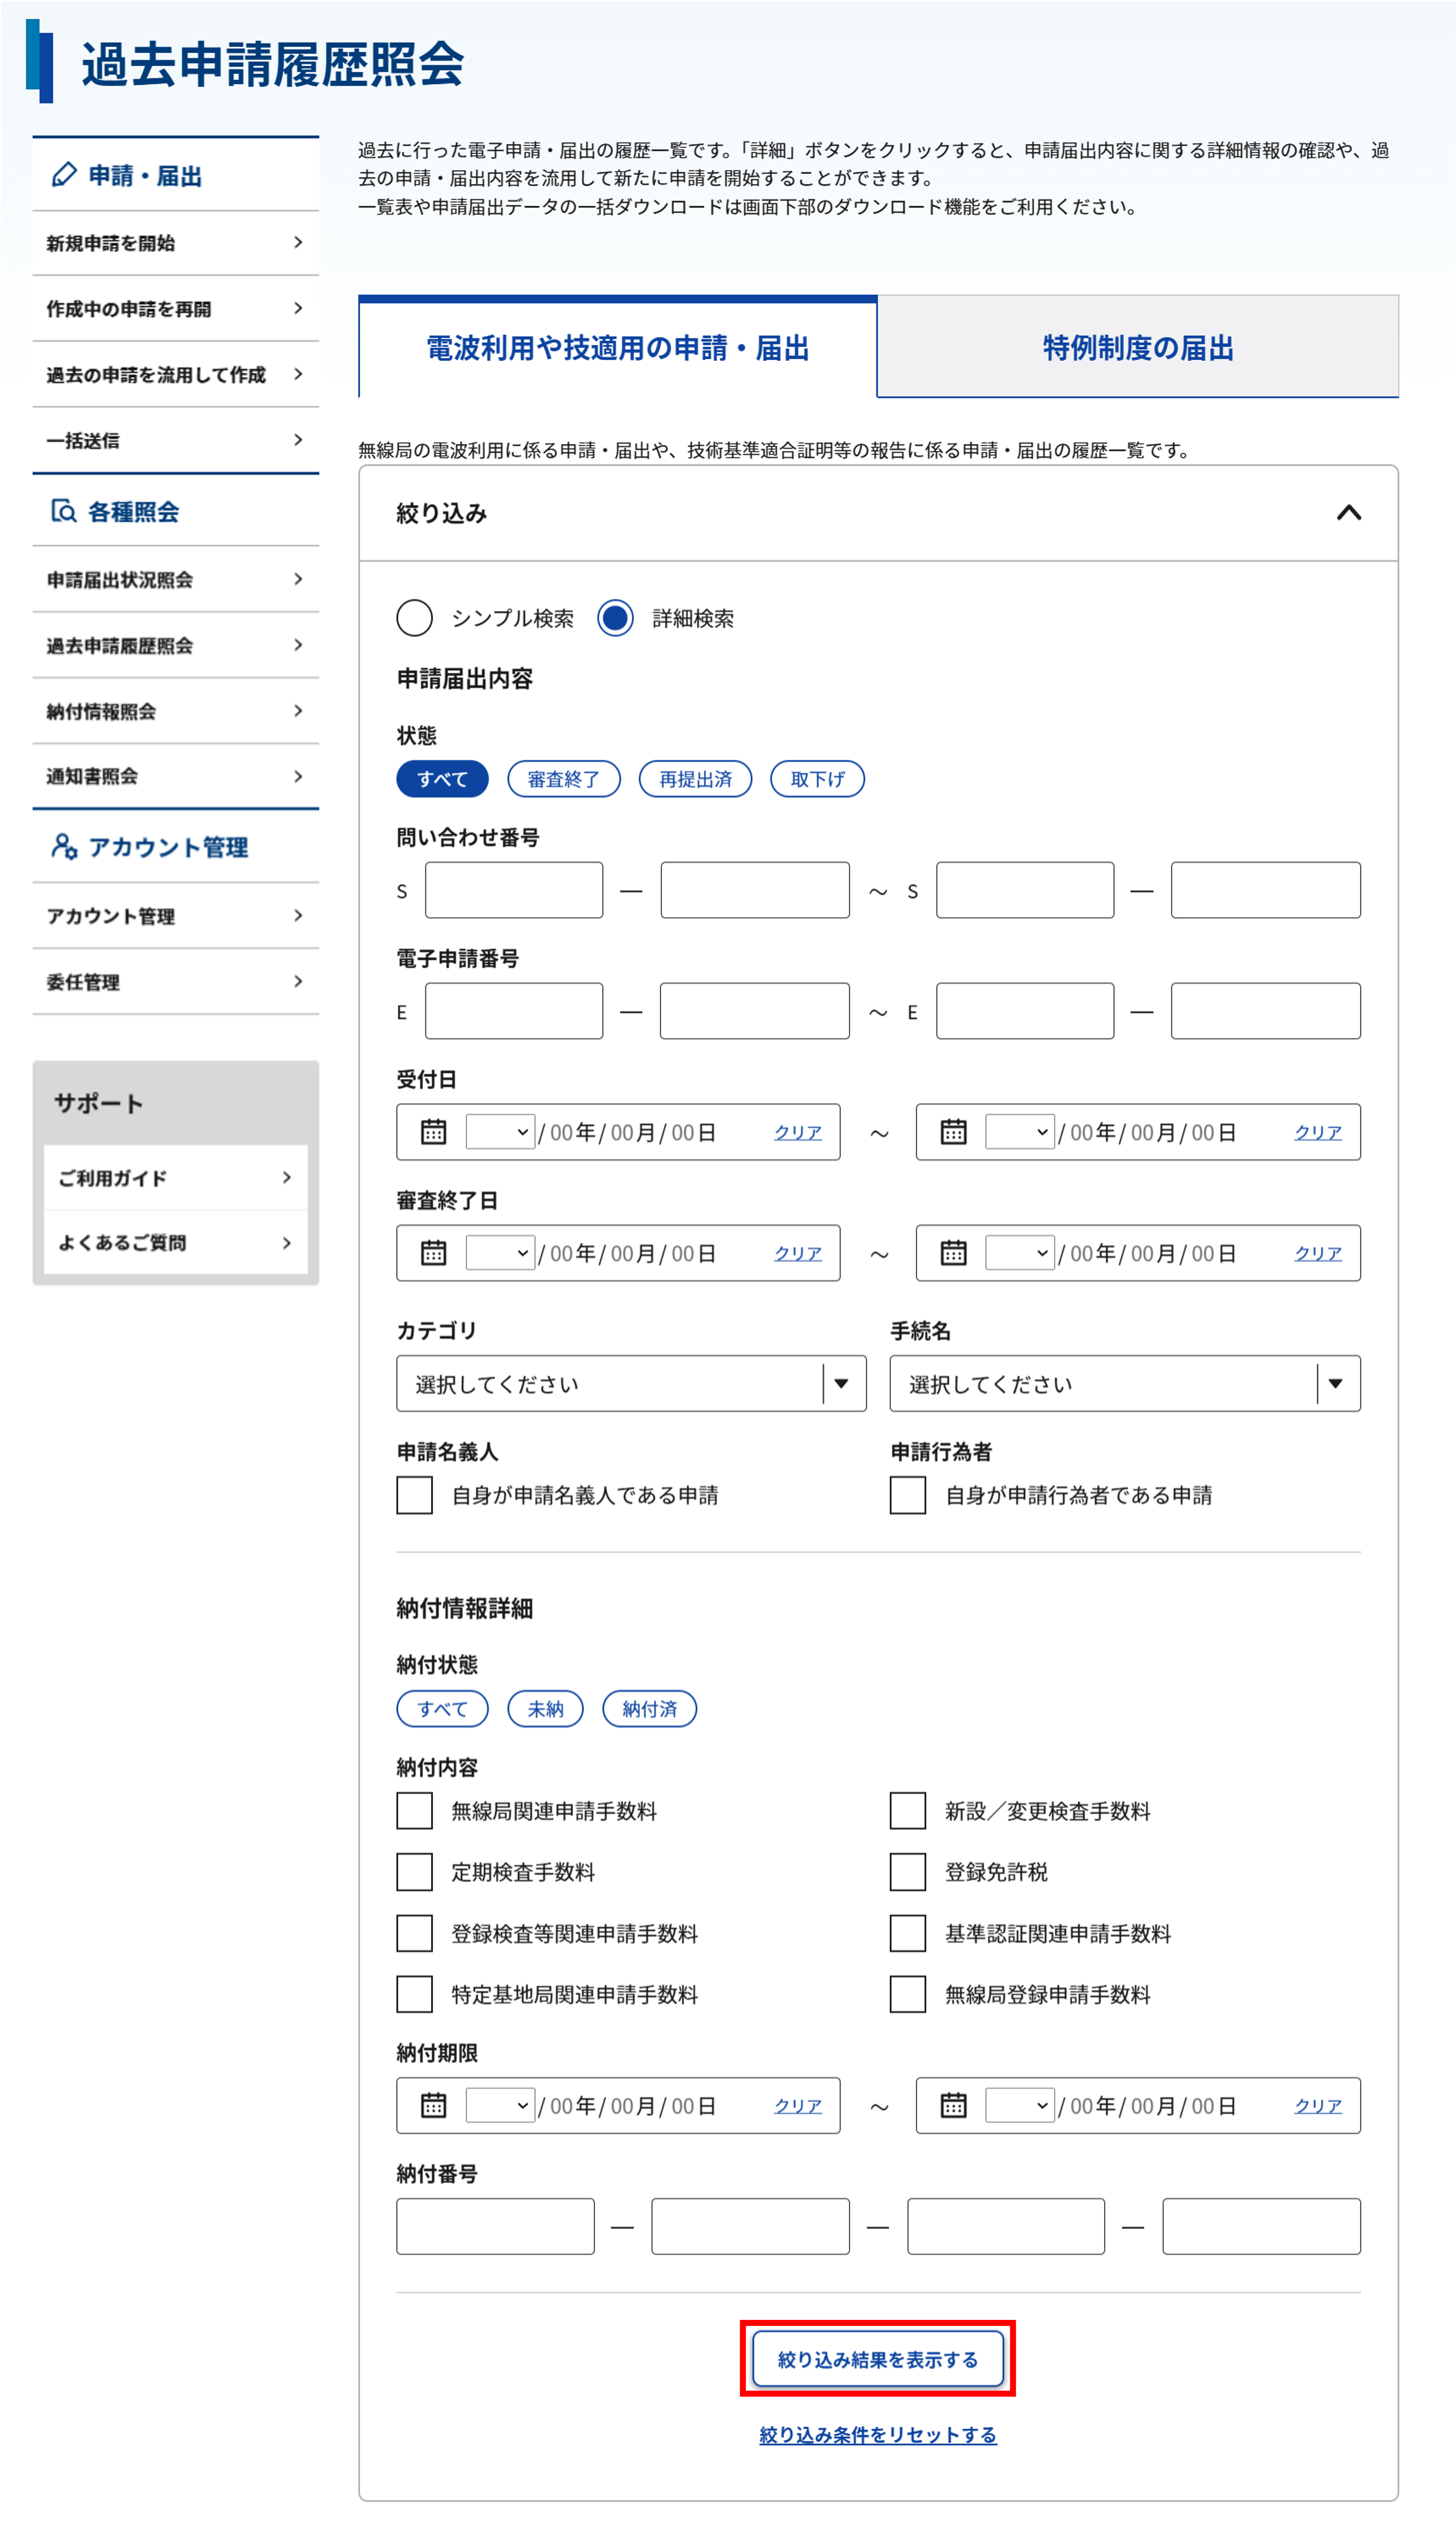Screen dimensions: 1456x2521
Task: Select the 審査終了 status filter
Action: tap(564, 779)
